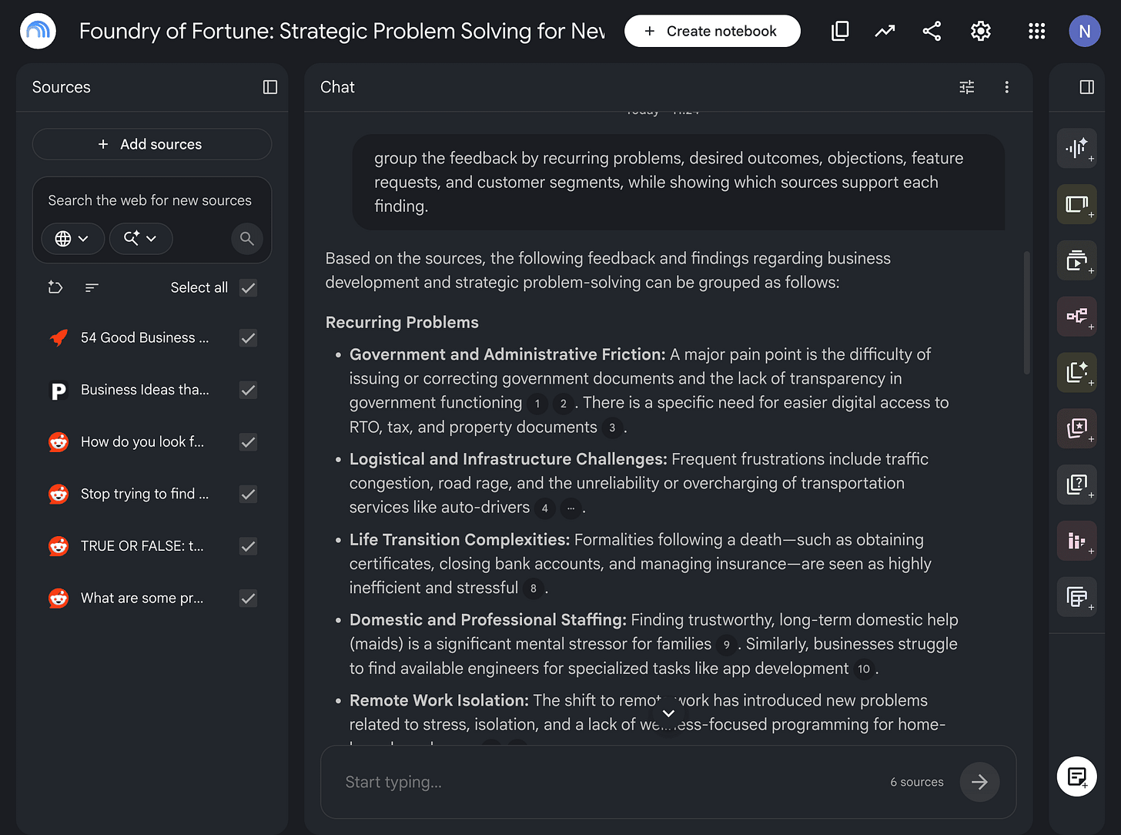Open the What are some pr... source

142,598
